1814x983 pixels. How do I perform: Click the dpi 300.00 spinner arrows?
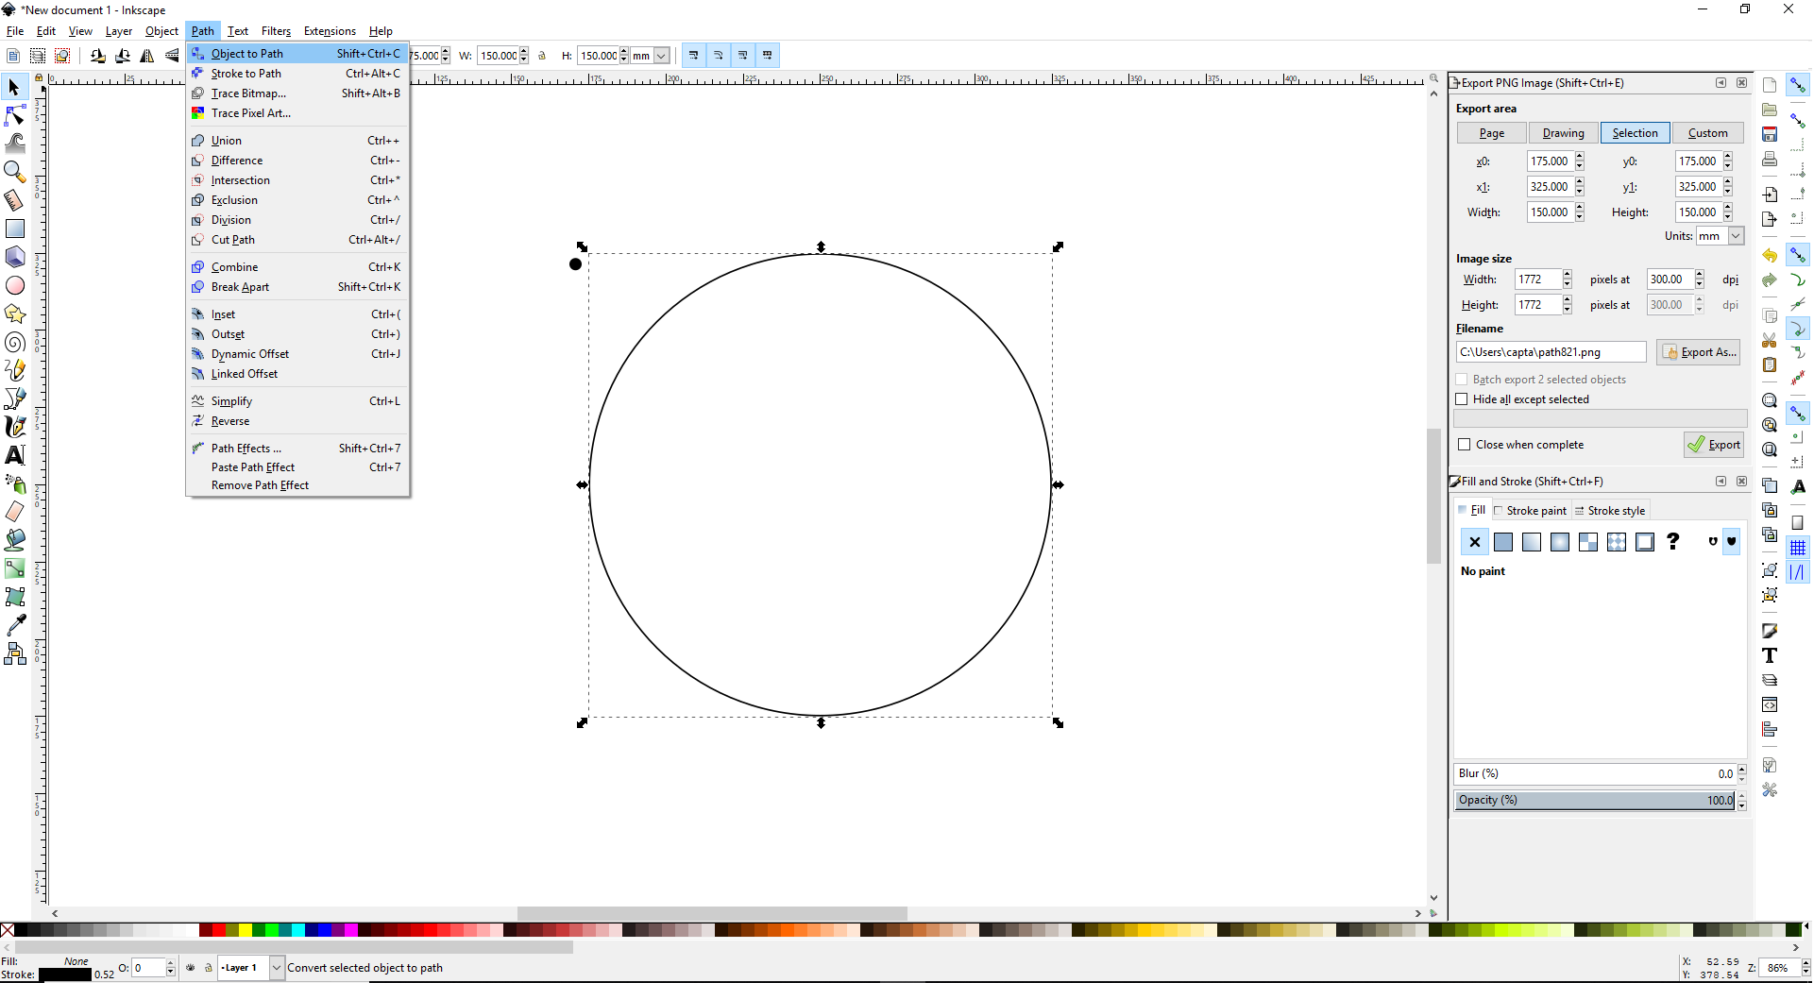pyautogui.click(x=1700, y=280)
